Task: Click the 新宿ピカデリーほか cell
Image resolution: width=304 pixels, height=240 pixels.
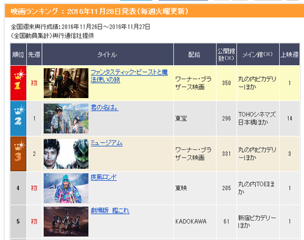Action: (x=257, y=222)
